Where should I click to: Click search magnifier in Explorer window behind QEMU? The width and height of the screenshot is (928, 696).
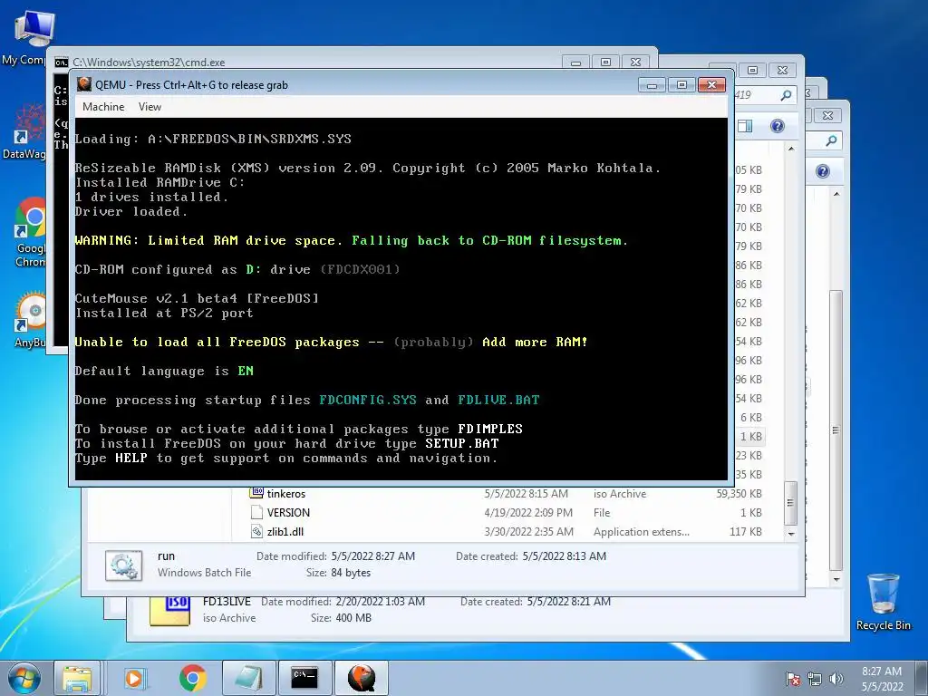tap(786, 94)
